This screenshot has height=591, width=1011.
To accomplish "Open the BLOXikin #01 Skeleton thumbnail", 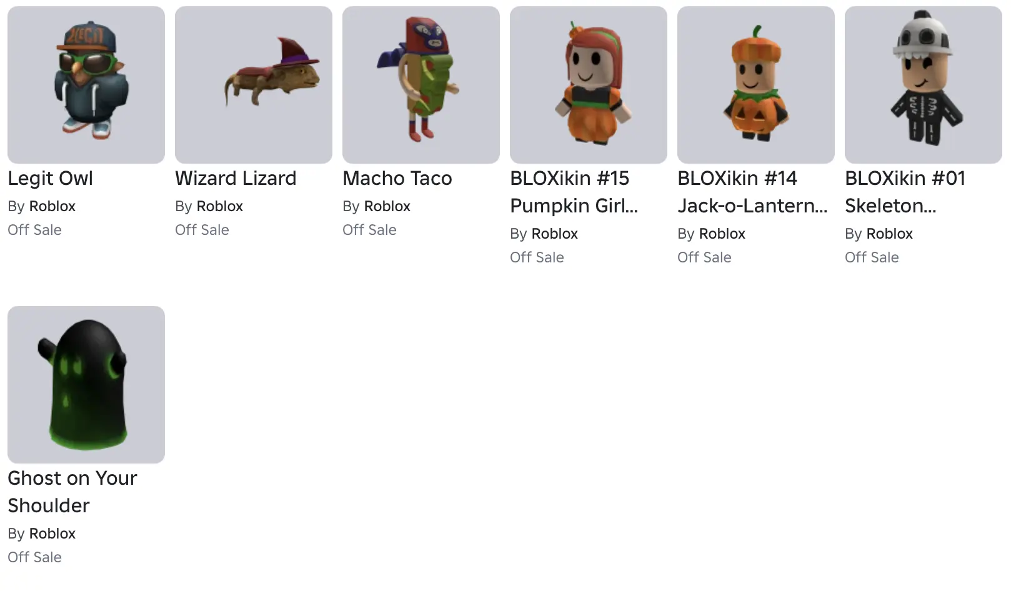I will (924, 85).
